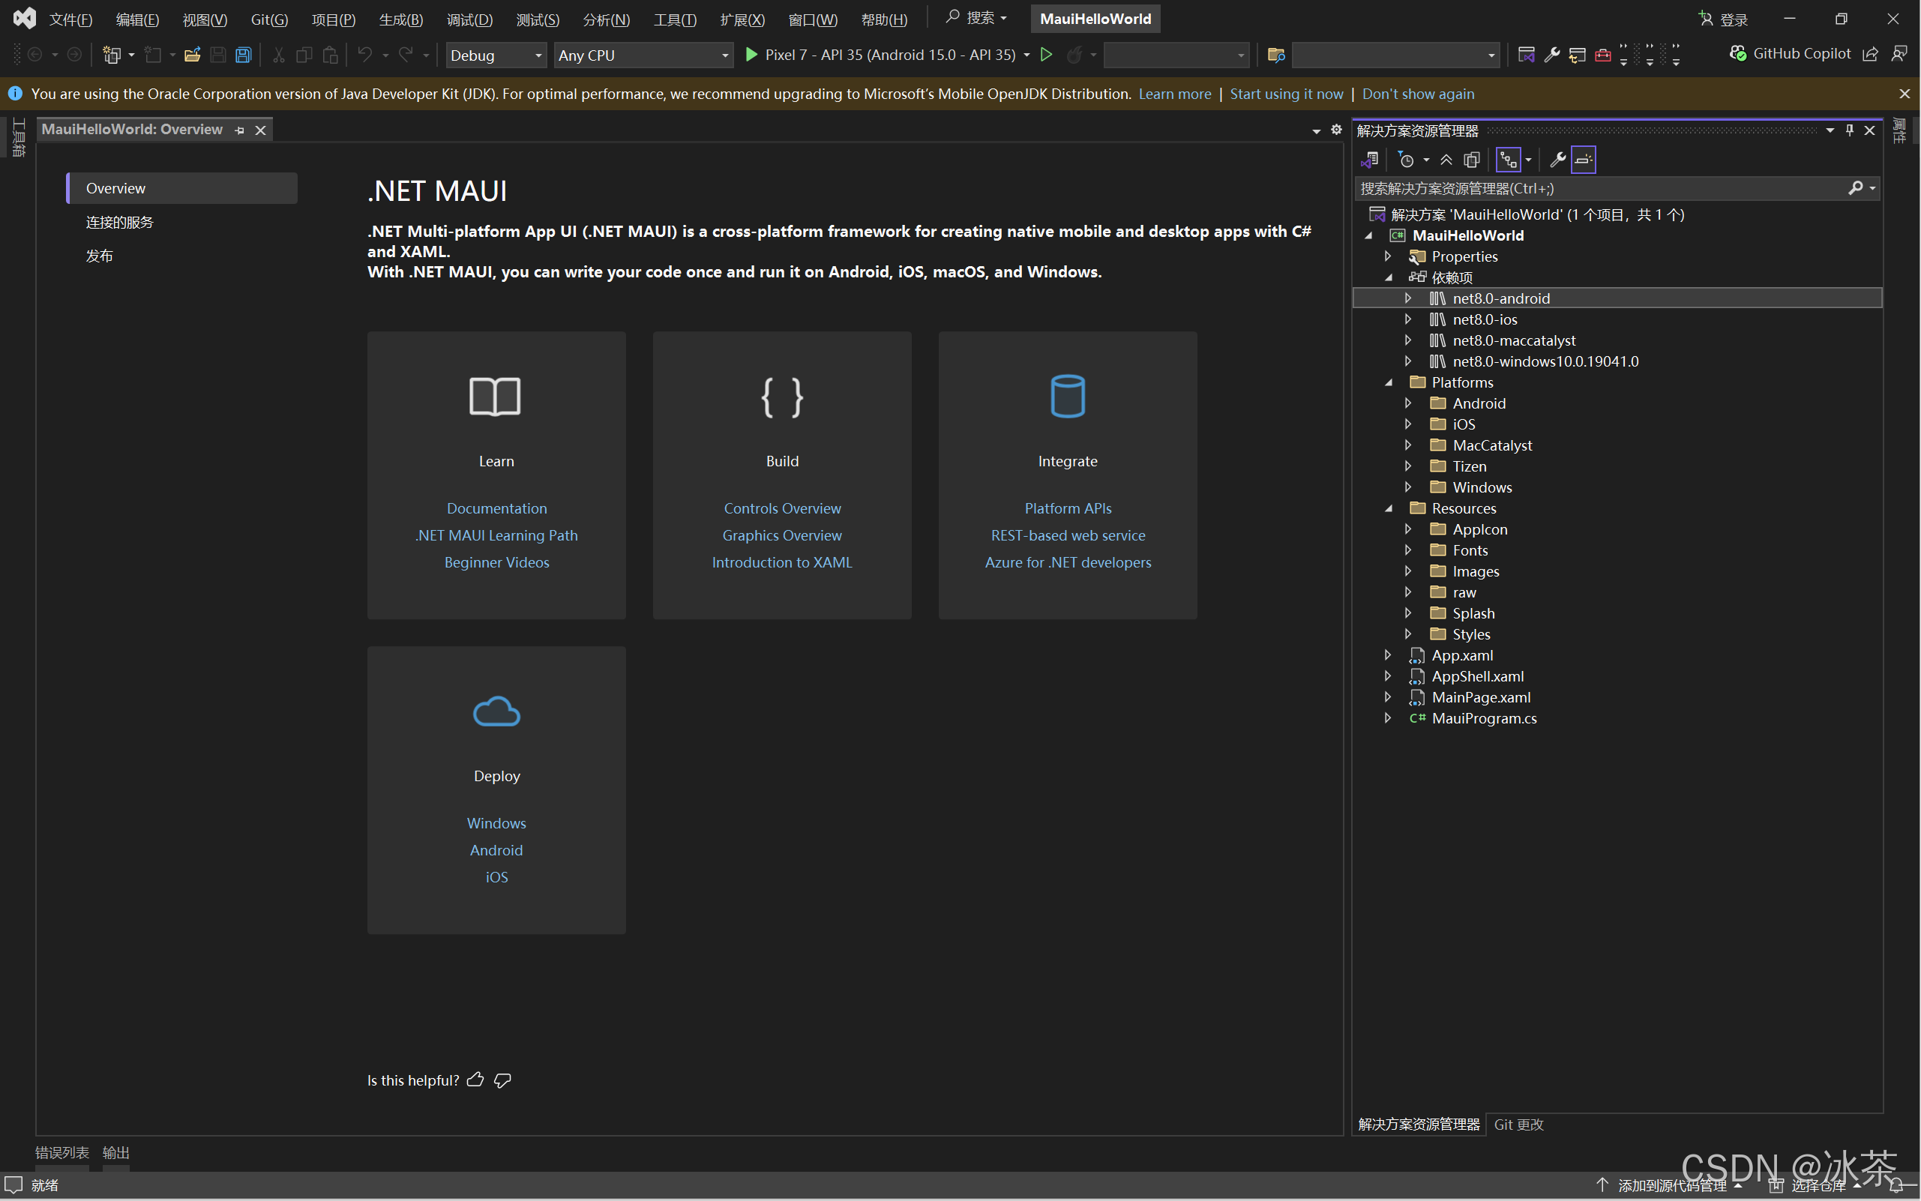The height and width of the screenshot is (1201, 1921).
Task: Pin the Solution Explorer panel
Action: pos(1850,130)
